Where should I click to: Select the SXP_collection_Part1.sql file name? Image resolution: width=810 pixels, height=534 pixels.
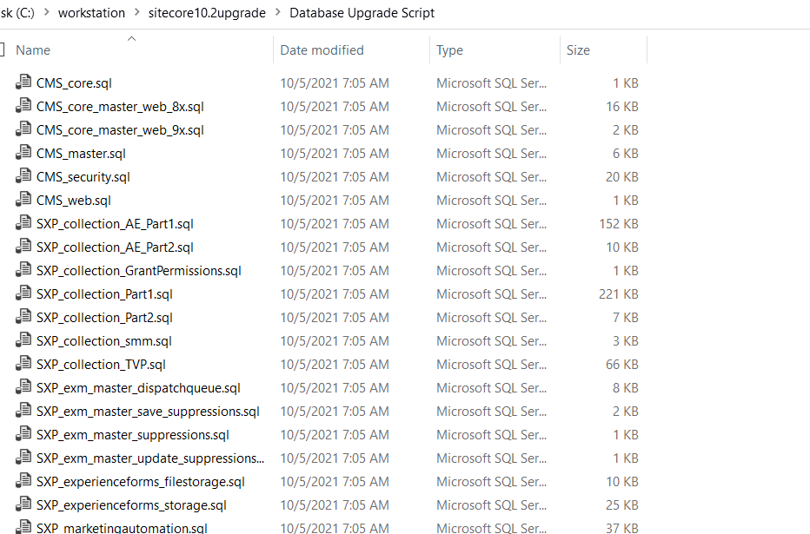click(x=104, y=294)
